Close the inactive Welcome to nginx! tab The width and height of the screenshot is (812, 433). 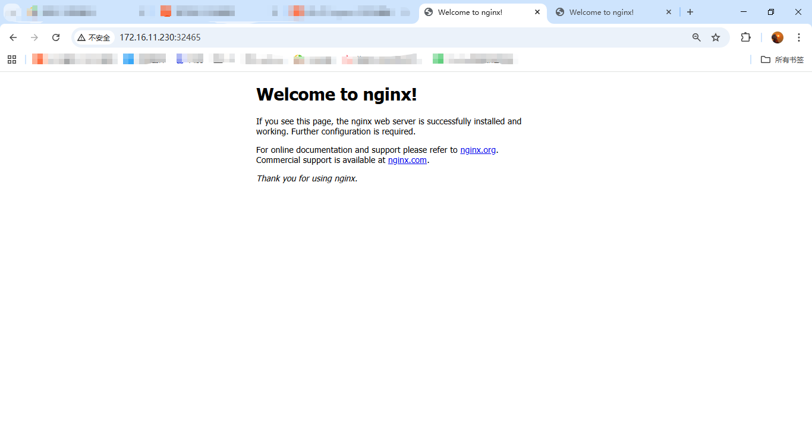[669, 12]
